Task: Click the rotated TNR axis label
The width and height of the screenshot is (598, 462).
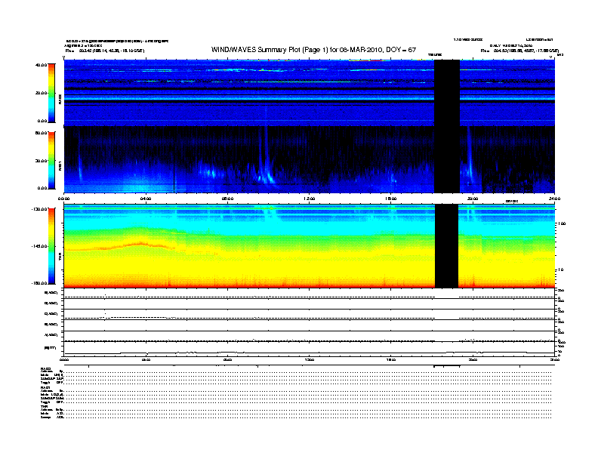Action: pos(60,257)
